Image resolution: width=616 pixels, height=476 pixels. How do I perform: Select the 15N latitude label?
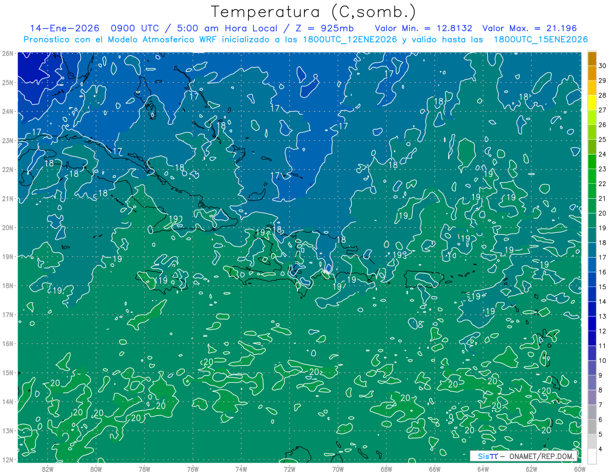coord(7,372)
